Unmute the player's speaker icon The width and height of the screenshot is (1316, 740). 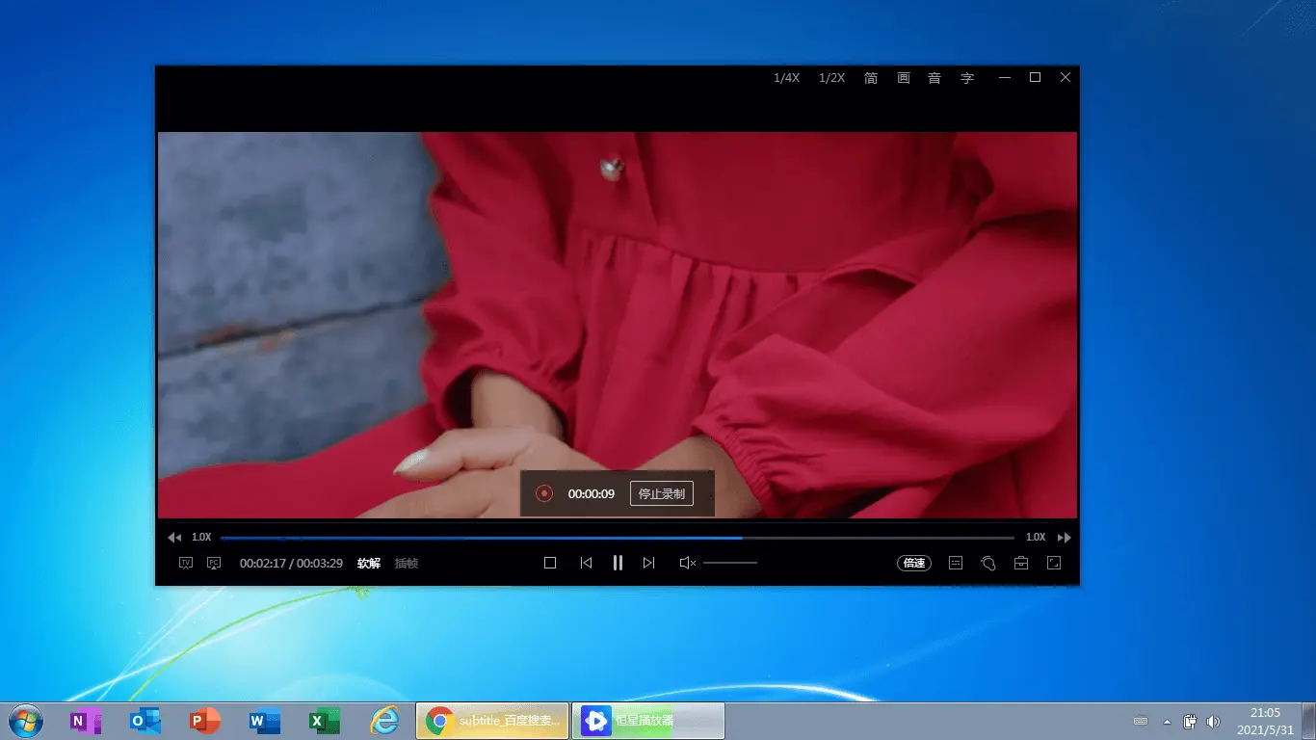(x=687, y=563)
